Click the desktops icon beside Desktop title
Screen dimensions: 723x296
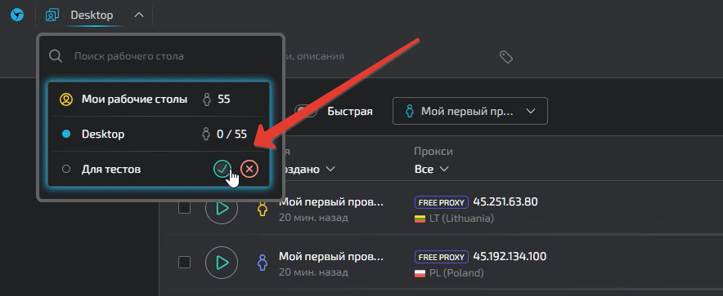[x=52, y=15]
